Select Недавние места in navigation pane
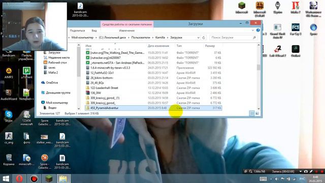 pyautogui.click(x=56, y=57)
